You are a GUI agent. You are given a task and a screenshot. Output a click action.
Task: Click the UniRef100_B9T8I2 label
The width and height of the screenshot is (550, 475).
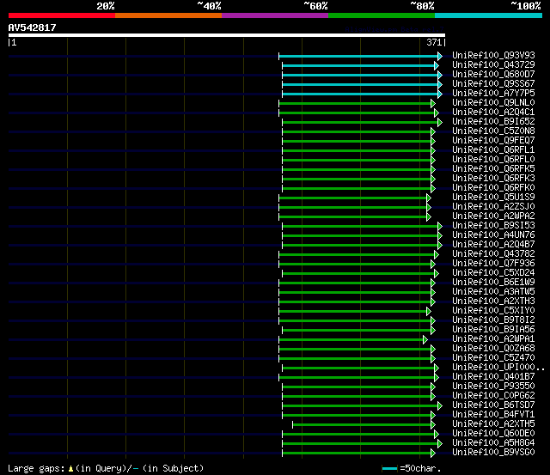(x=493, y=320)
